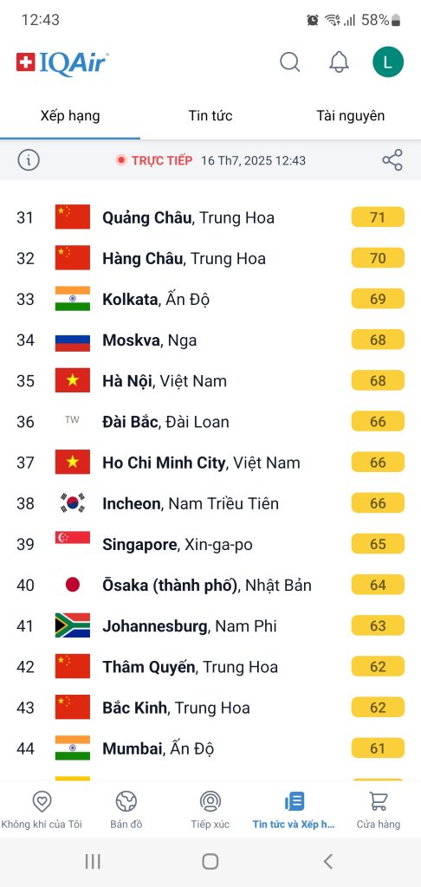This screenshot has width=421, height=887.
Task: Open Tin tức và Xếp hạng bottom tab
Action: coord(294,810)
